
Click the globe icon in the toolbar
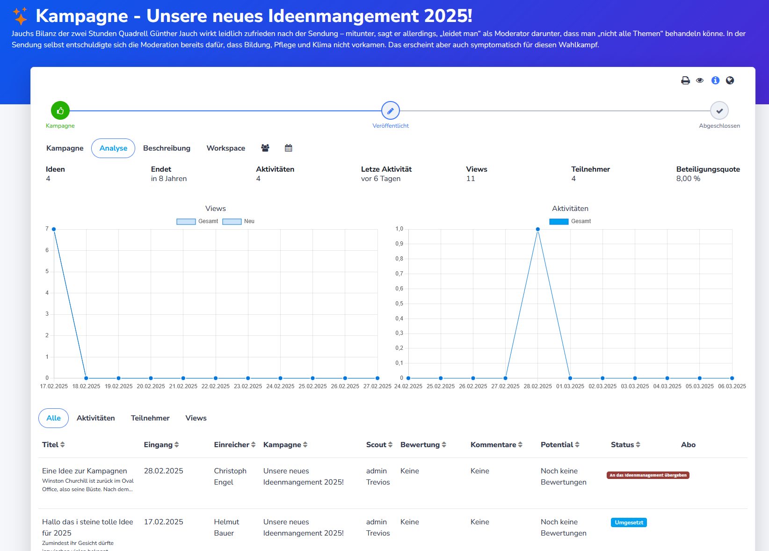(730, 80)
